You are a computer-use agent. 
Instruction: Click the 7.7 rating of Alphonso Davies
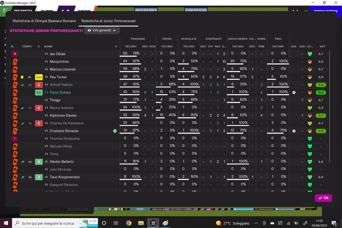tap(321, 115)
